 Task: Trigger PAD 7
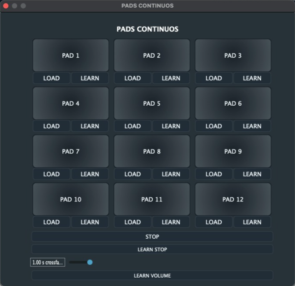pyautogui.click(x=71, y=151)
